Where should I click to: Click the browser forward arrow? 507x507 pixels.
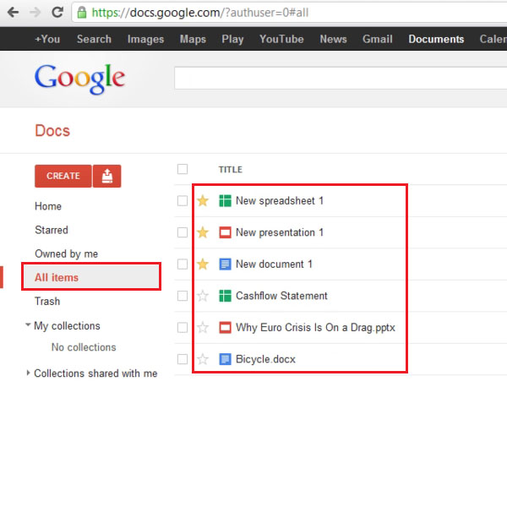[35, 13]
